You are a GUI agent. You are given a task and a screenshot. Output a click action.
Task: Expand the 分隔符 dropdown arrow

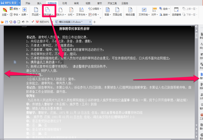(x=101, y=9)
